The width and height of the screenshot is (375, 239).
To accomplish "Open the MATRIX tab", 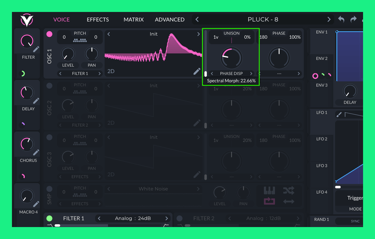I will click(133, 20).
